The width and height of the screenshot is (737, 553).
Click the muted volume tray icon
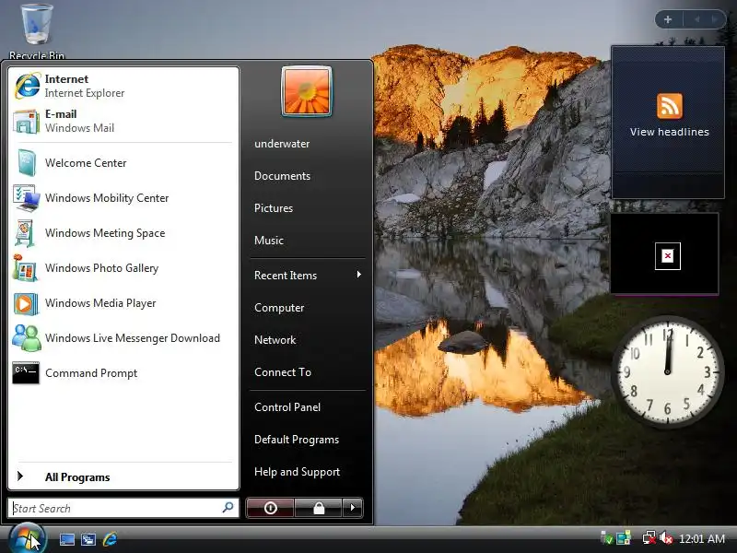coord(665,538)
